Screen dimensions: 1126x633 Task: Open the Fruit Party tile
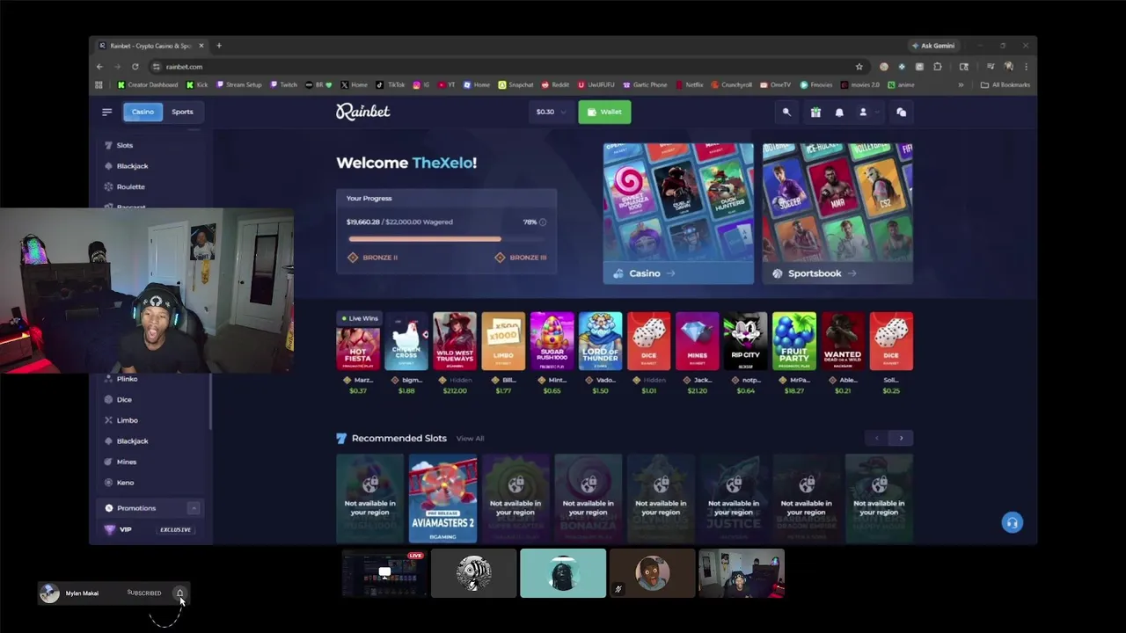pos(794,341)
